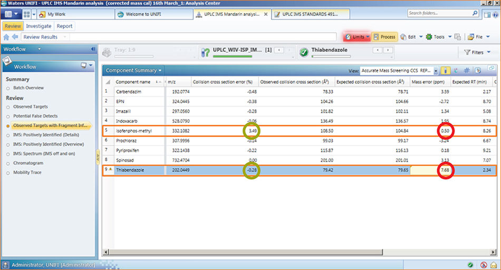Image resolution: width=501 pixels, height=270 pixels.
Task: Click the table horizontal scrollbar thumb
Action: coord(245,252)
